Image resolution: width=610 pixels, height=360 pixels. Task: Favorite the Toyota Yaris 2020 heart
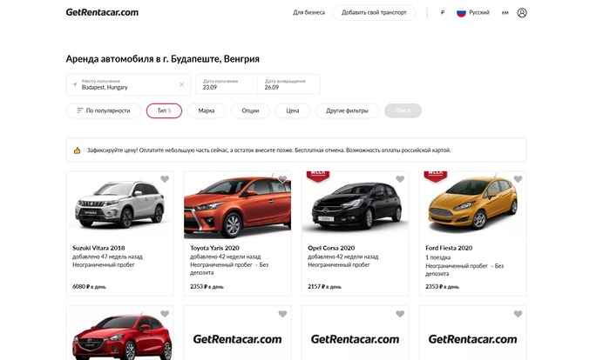point(282,180)
